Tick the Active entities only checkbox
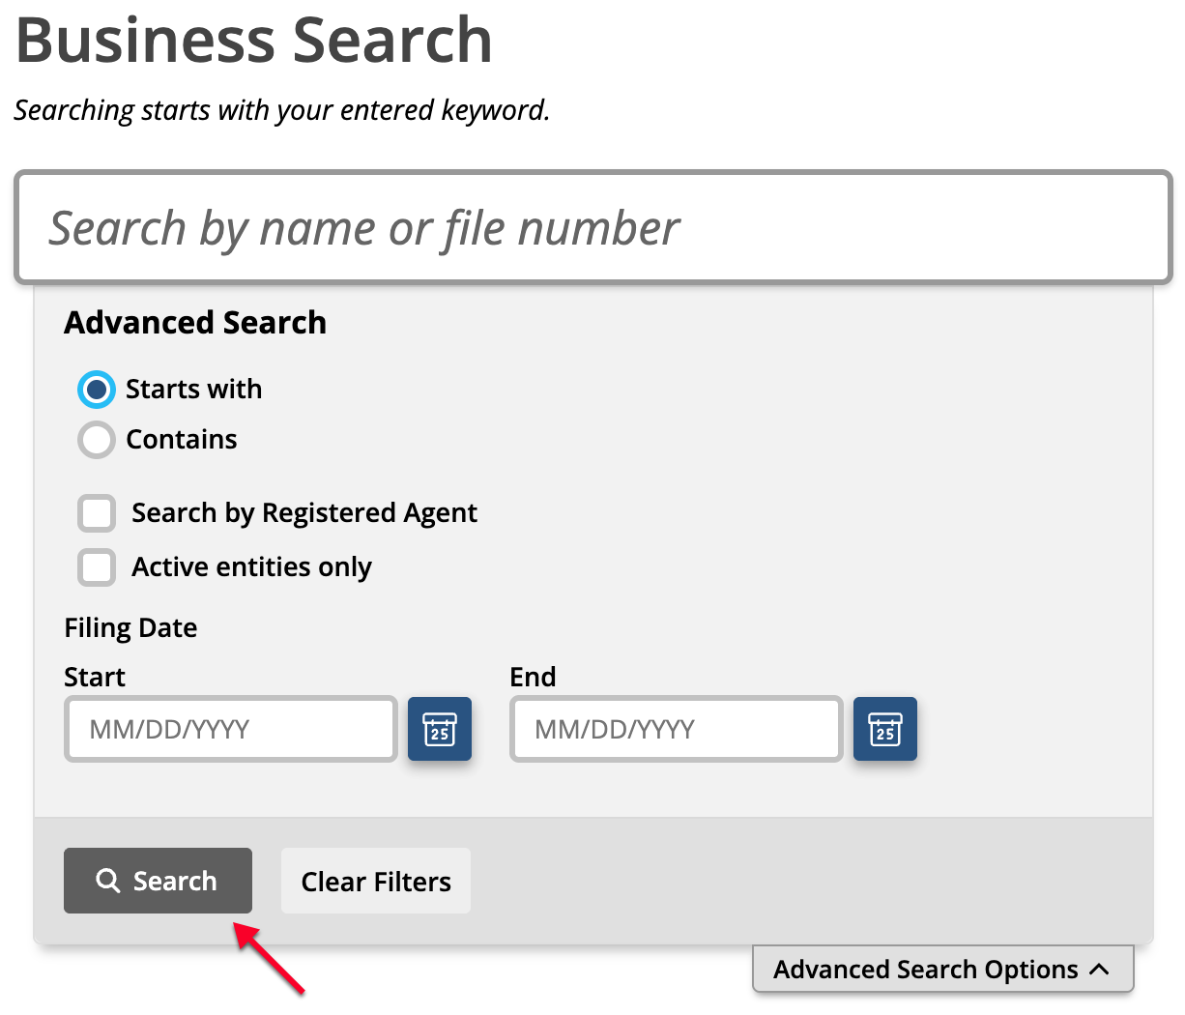 (x=97, y=567)
